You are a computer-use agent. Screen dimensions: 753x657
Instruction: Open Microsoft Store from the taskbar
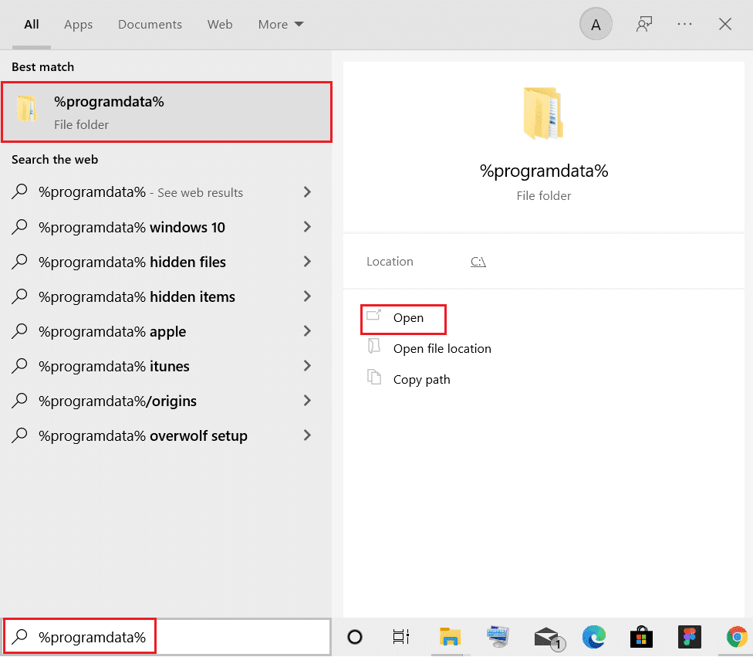[x=642, y=637]
